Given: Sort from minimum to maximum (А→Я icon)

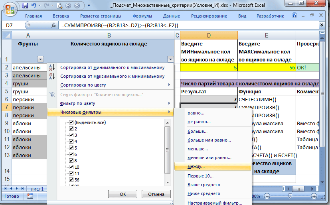Looking at the screenshot, I should 51,67.
